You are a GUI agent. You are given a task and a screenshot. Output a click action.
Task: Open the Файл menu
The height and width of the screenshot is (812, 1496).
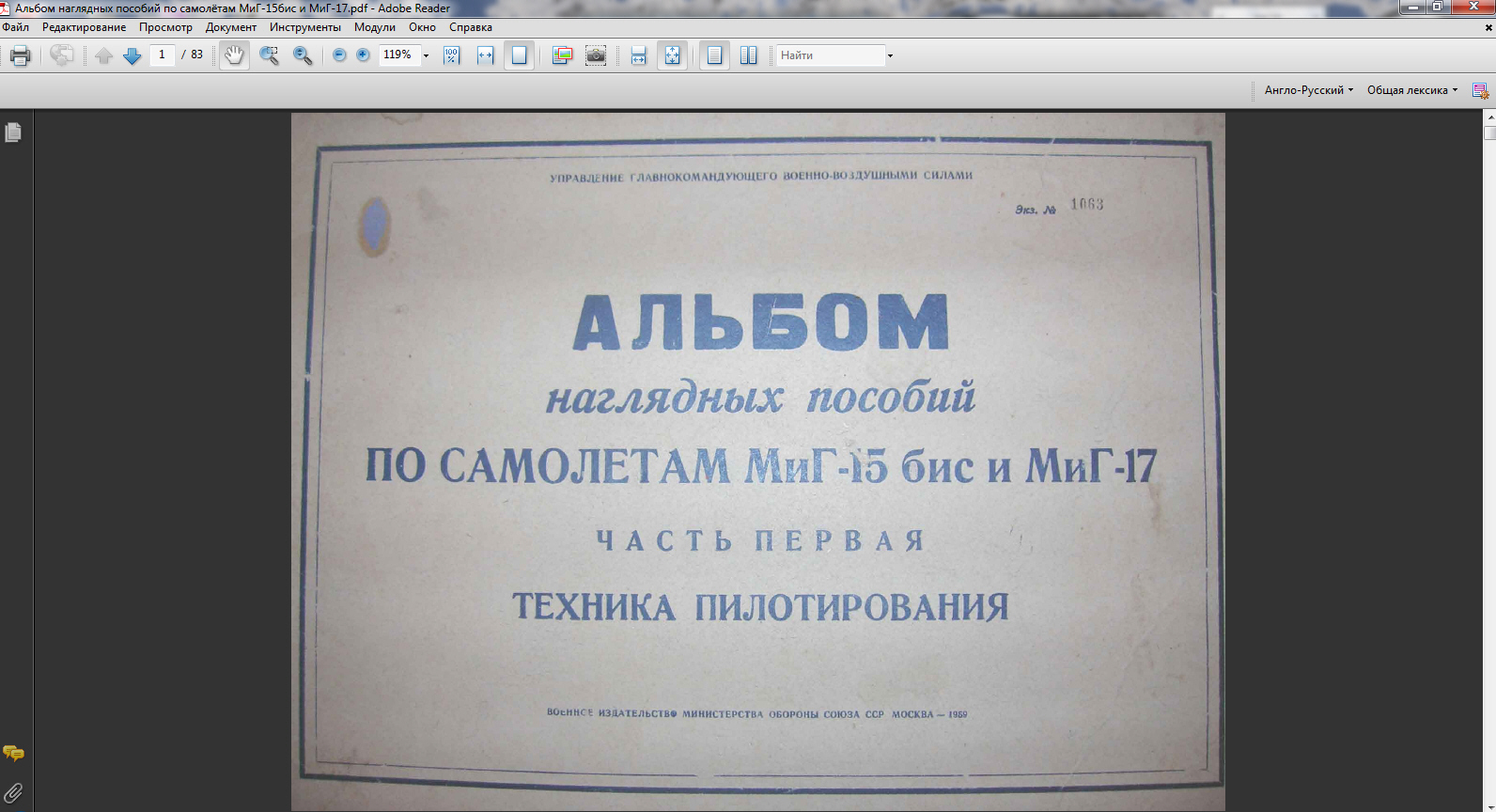(x=16, y=27)
